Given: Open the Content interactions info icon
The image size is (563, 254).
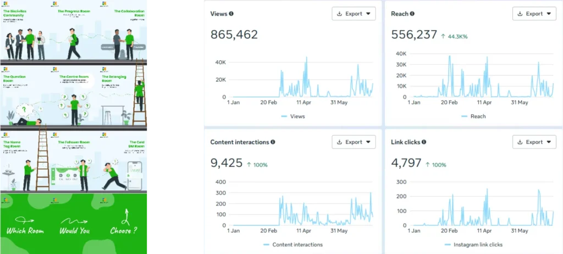Looking at the screenshot, I should coord(273,142).
